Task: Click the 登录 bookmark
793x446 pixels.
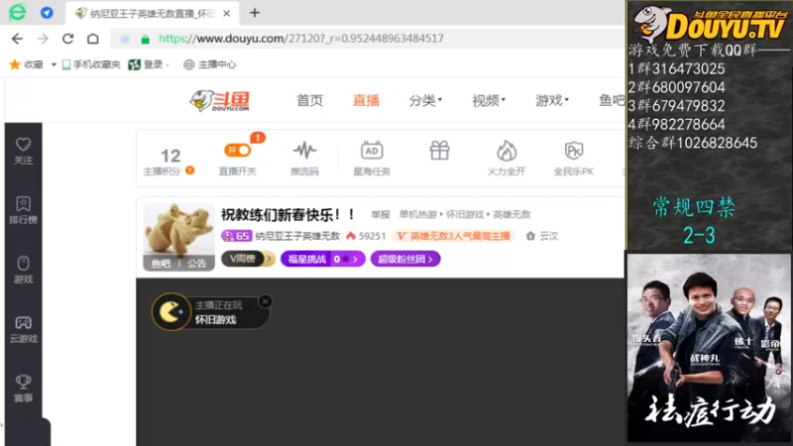Action: click(146, 64)
